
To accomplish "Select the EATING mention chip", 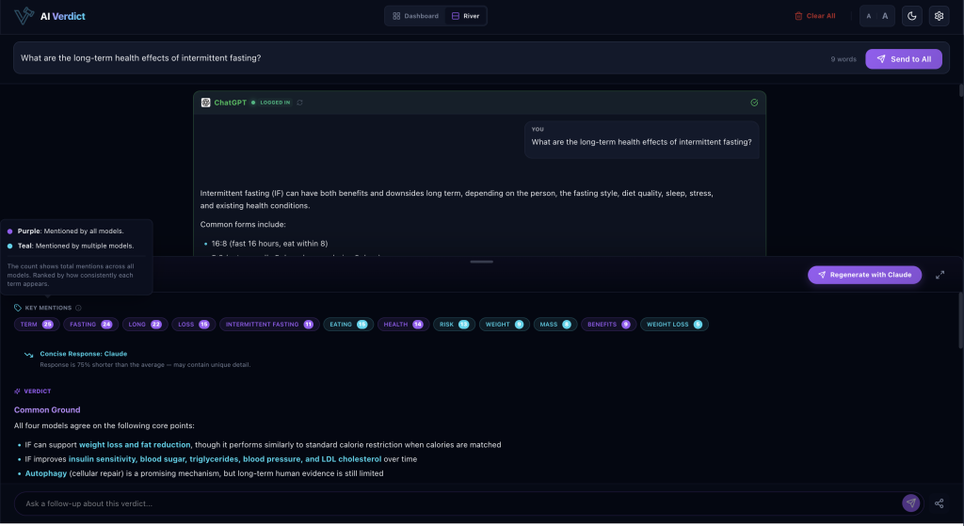I will tap(348, 325).
